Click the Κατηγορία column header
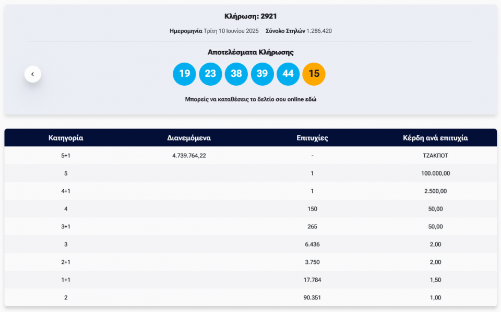The image size is (501, 312). click(66, 138)
